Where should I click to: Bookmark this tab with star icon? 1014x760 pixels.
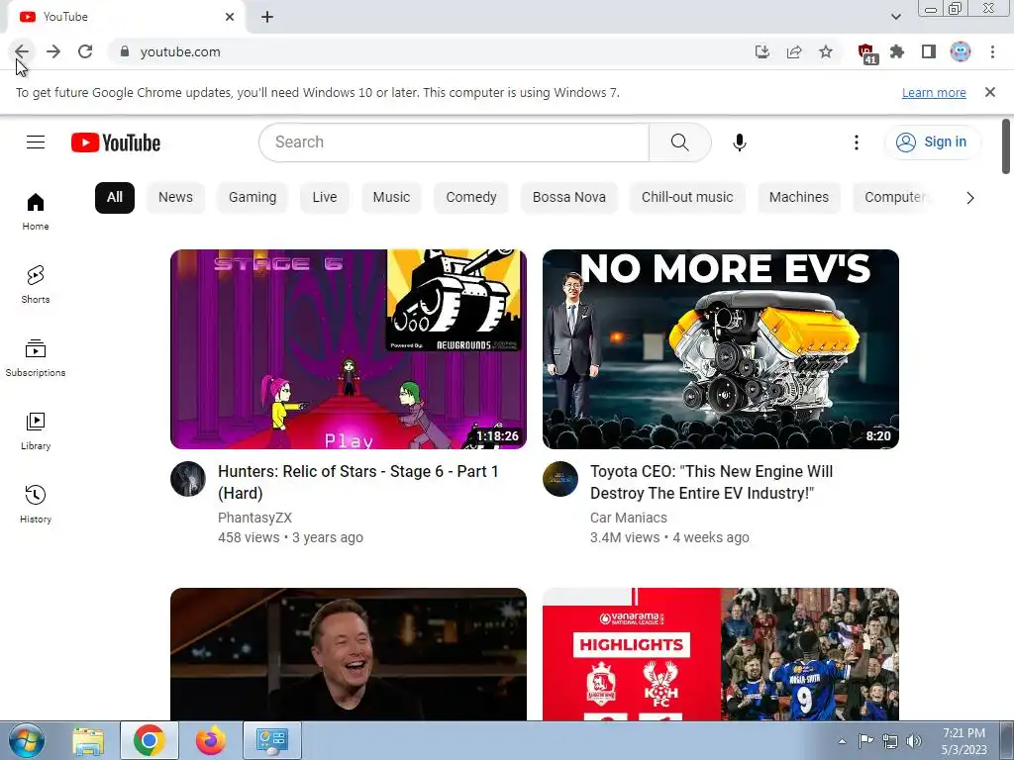coord(826,51)
